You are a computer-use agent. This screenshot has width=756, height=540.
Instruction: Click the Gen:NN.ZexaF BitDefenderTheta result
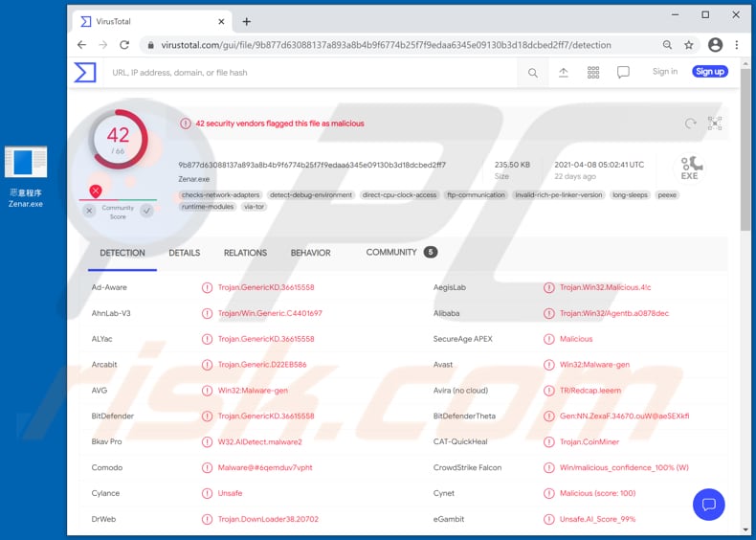point(624,416)
